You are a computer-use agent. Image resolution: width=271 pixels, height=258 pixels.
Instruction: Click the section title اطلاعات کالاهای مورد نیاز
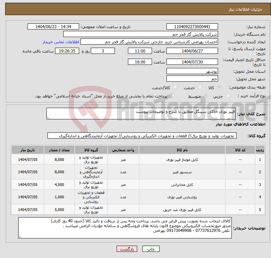click(240, 124)
